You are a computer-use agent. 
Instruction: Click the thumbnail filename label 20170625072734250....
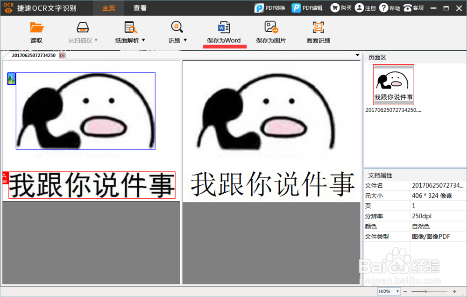coord(393,110)
